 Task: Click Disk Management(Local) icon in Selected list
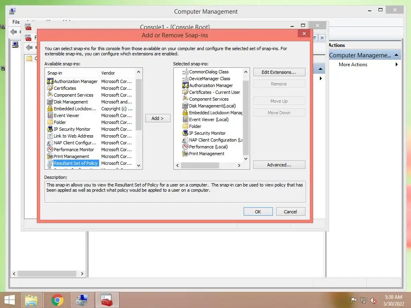tap(185, 106)
